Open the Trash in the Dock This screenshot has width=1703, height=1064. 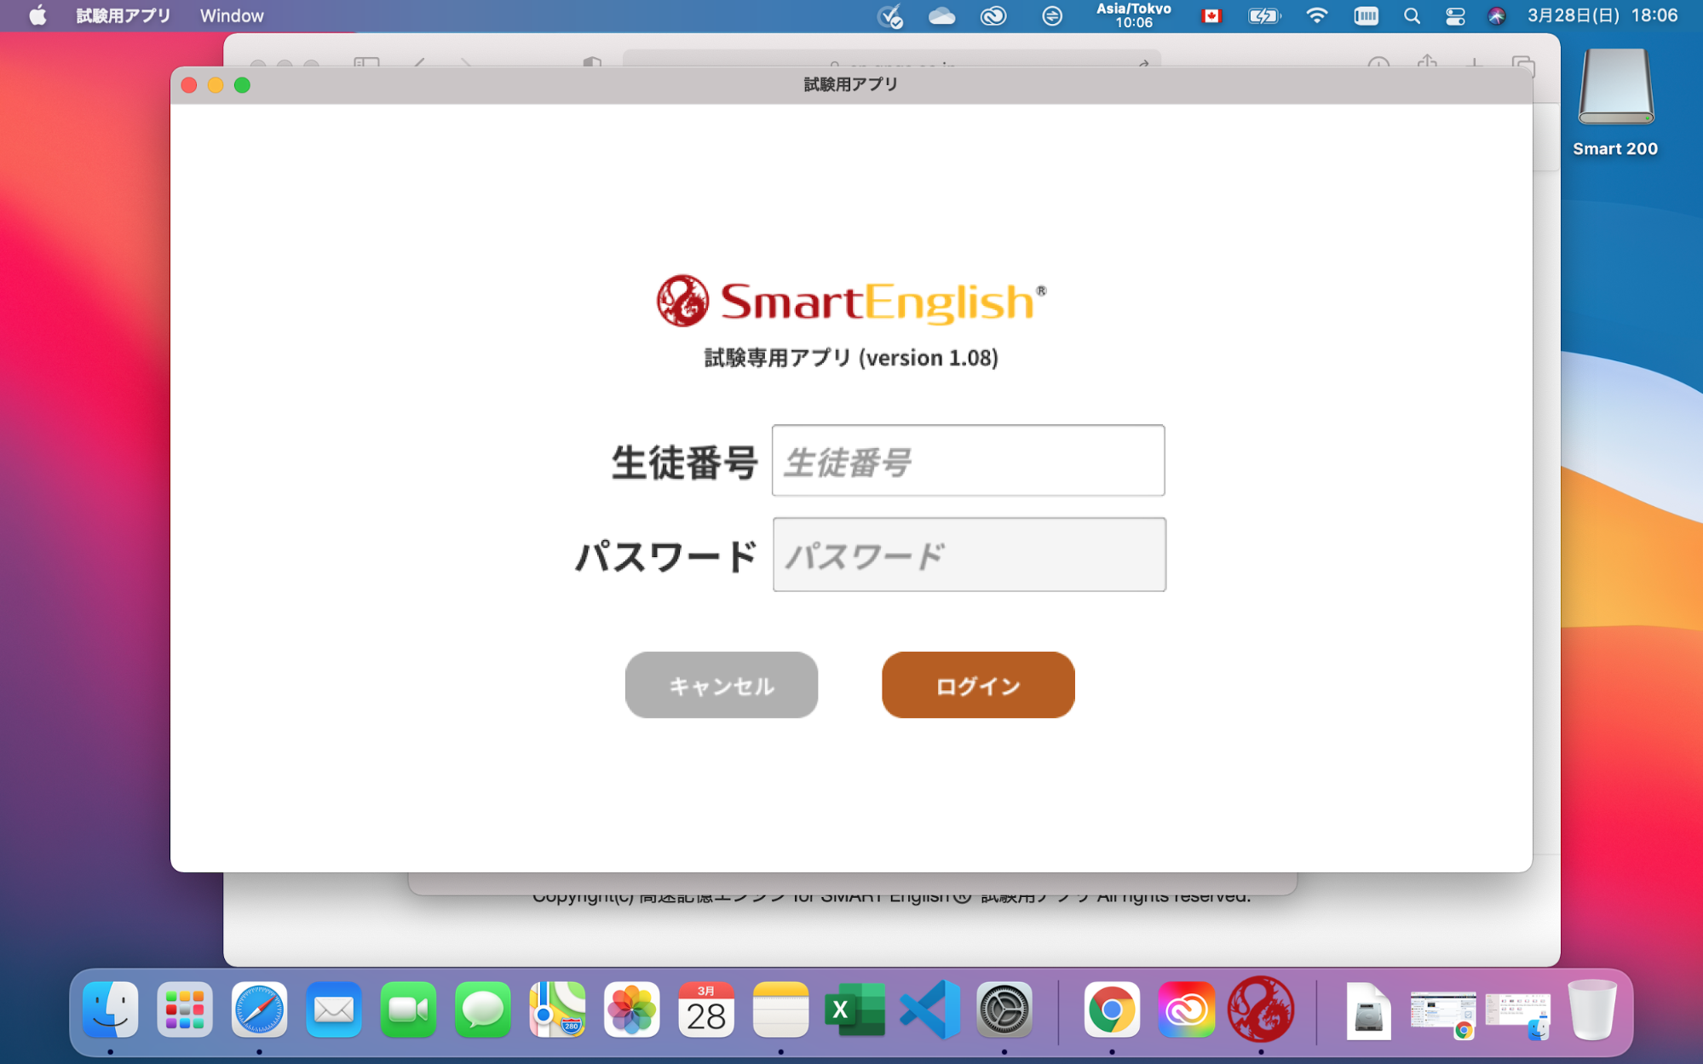pyautogui.click(x=1591, y=1009)
